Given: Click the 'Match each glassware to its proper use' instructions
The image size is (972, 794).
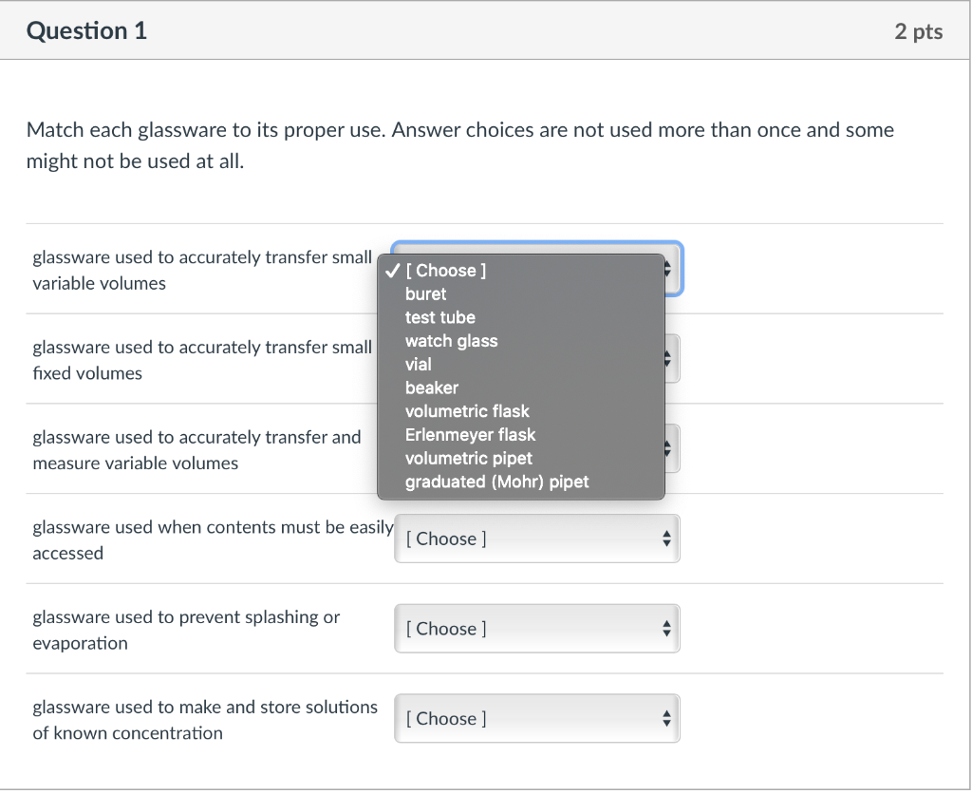Looking at the screenshot, I should [460, 145].
